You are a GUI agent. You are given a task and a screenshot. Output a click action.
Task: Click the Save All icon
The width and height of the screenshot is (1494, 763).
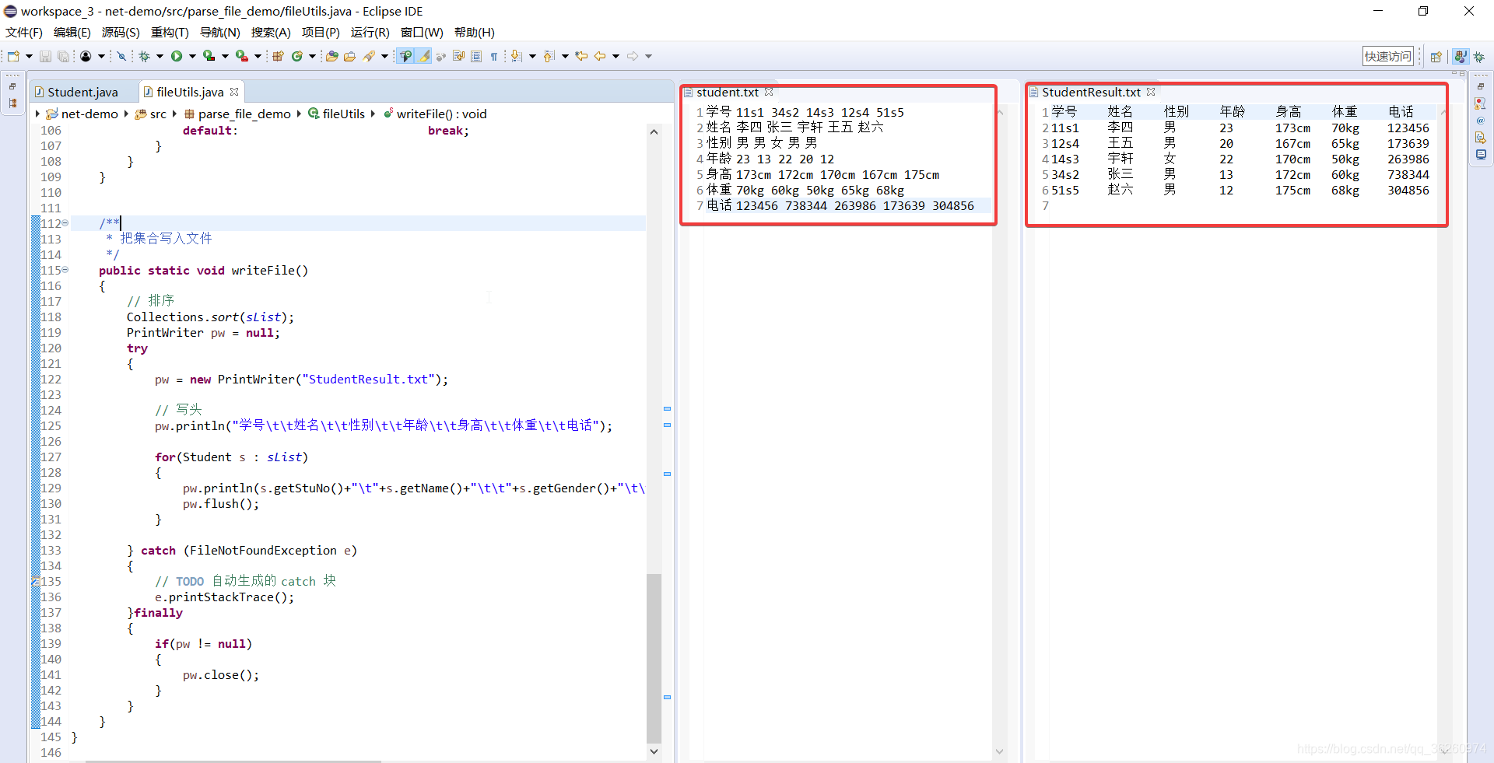(x=63, y=56)
